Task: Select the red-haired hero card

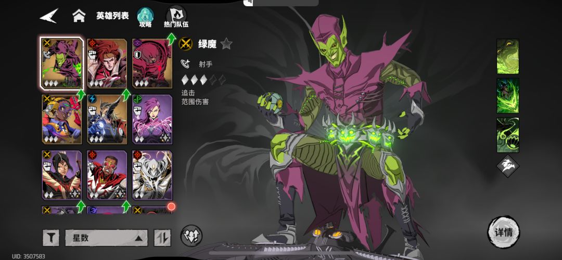Action: click(107, 63)
